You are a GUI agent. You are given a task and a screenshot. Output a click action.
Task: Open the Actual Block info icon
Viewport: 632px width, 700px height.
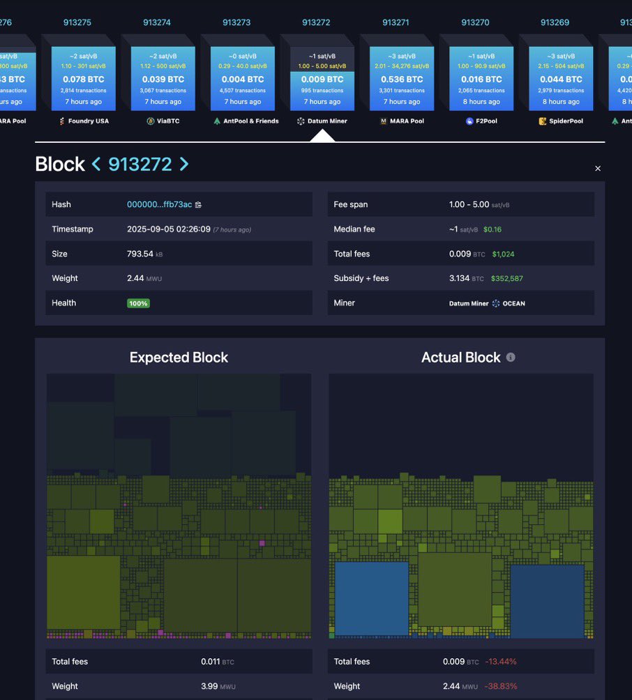(511, 357)
